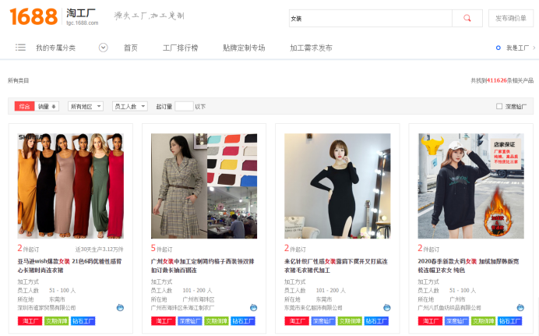Chat with 东莞市未亿服饰有限公司 via Wangwang icon
The image size is (539, 336).
[x=386, y=307]
